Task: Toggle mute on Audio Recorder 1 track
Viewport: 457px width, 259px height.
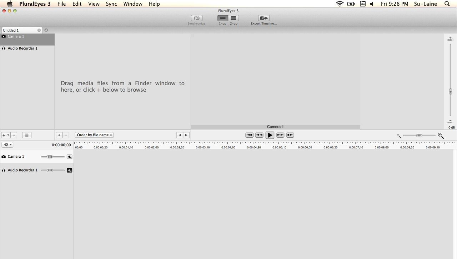Action: coord(69,170)
